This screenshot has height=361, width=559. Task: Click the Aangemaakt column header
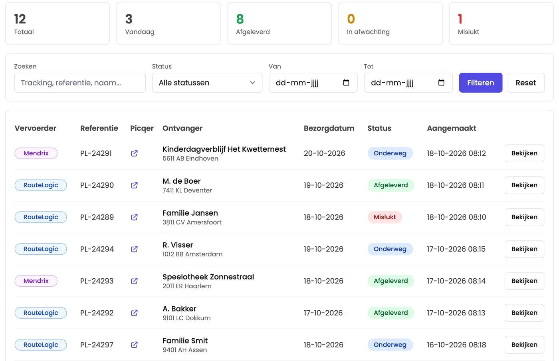click(452, 128)
